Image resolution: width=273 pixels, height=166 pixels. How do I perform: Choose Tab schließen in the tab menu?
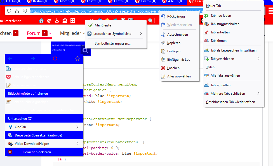tap(233, 85)
